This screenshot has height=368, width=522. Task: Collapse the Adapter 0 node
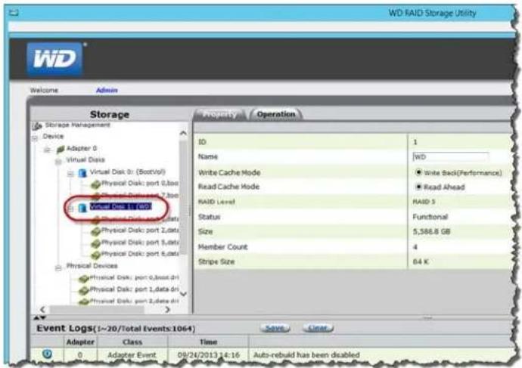(x=47, y=150)
